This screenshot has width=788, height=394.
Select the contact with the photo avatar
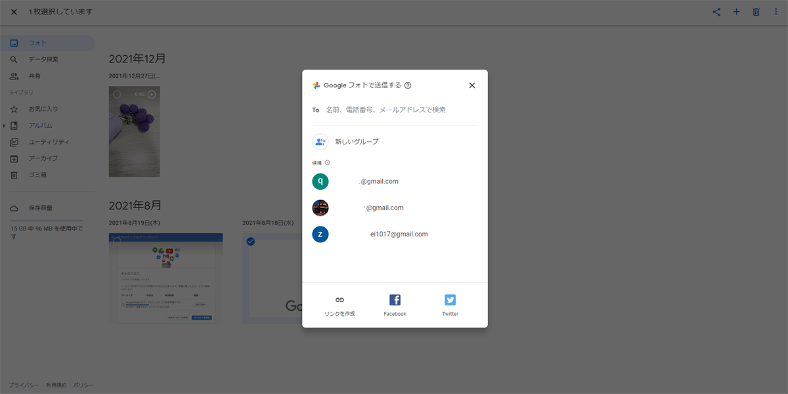click(395, 208)
